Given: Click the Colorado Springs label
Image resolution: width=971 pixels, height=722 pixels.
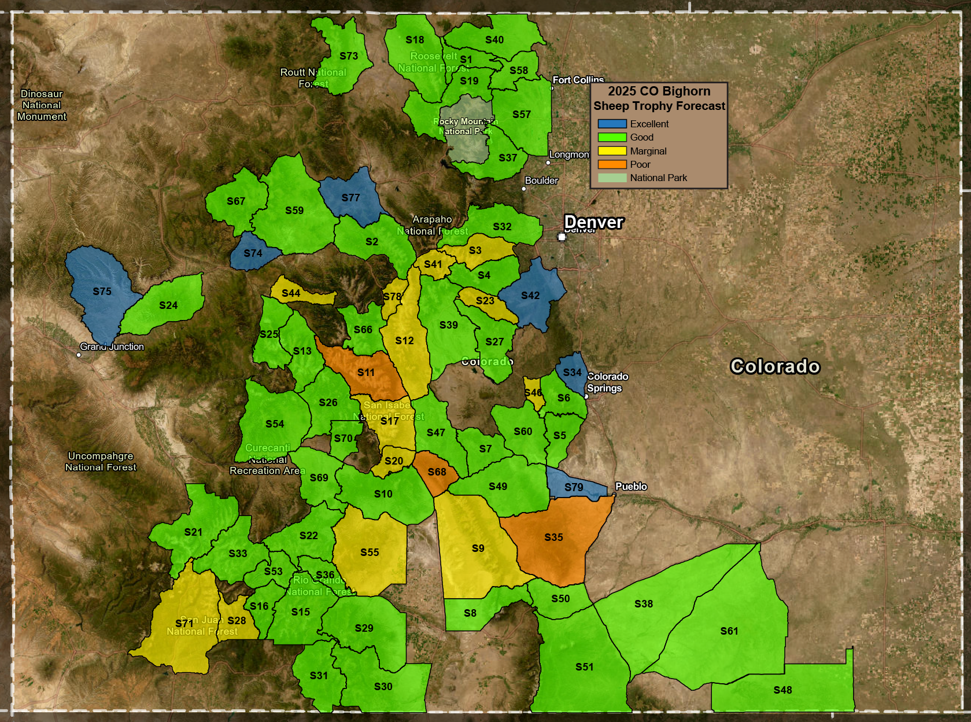Looking at the screenshot, I should pos(607,382).
